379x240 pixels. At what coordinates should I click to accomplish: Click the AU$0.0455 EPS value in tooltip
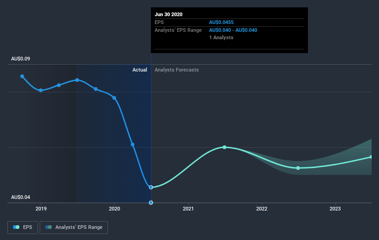(x=222, y=22)
